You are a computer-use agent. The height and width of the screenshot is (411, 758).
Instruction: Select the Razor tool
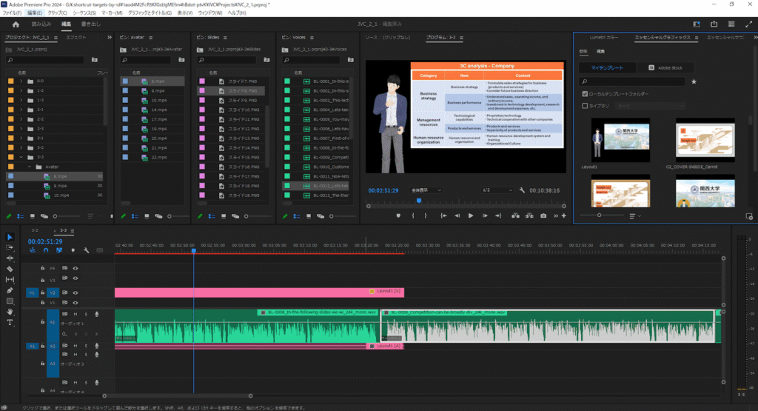point(10,269)
